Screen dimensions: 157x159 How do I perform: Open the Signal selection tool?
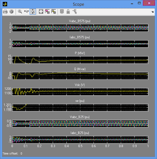click(75, 12)
